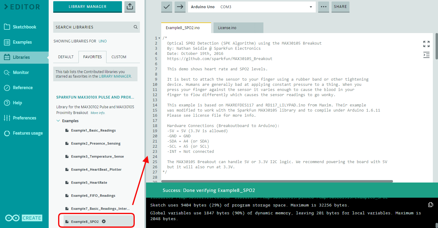Screen dimensions: 438x228
Task: Switch to the CUSTOM libraries tab
Action: (119, 57)
